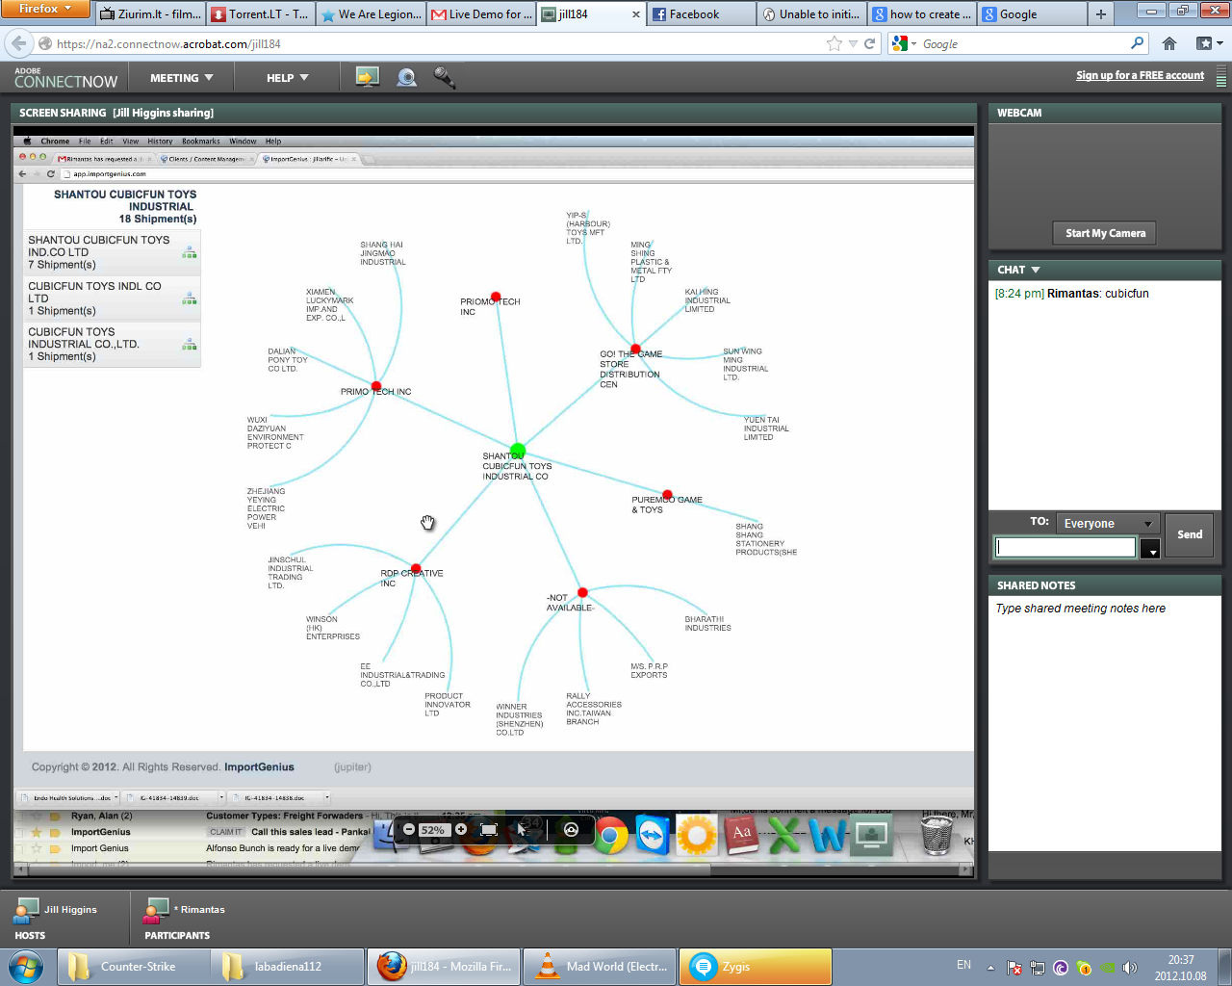Image resolution: width=1232 pixels, height=986 pixels.
Task: Click the red -NOT AVAILABLE- node
Action: (x=582, y=592)
